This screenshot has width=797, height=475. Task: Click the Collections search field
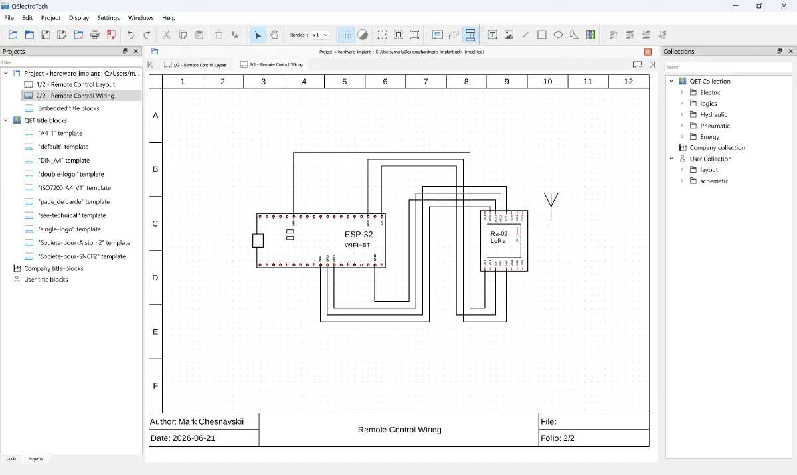click(x=729, y=67)
